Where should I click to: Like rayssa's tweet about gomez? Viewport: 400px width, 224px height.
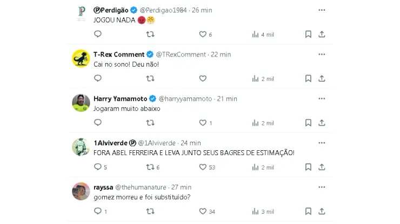(203, 212)
